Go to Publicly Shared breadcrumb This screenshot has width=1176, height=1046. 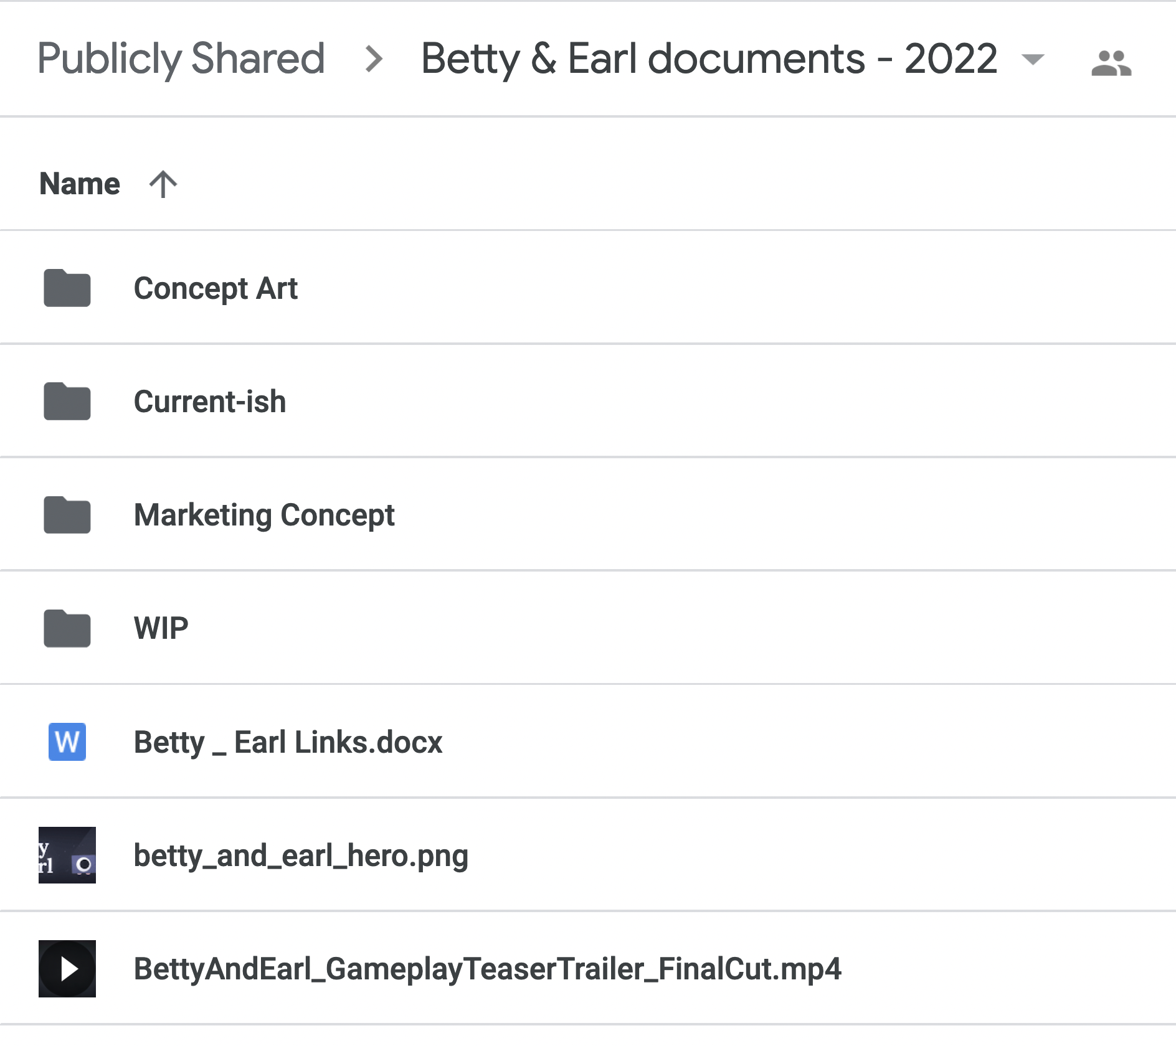pyautogui.click(x=181, y=59)
